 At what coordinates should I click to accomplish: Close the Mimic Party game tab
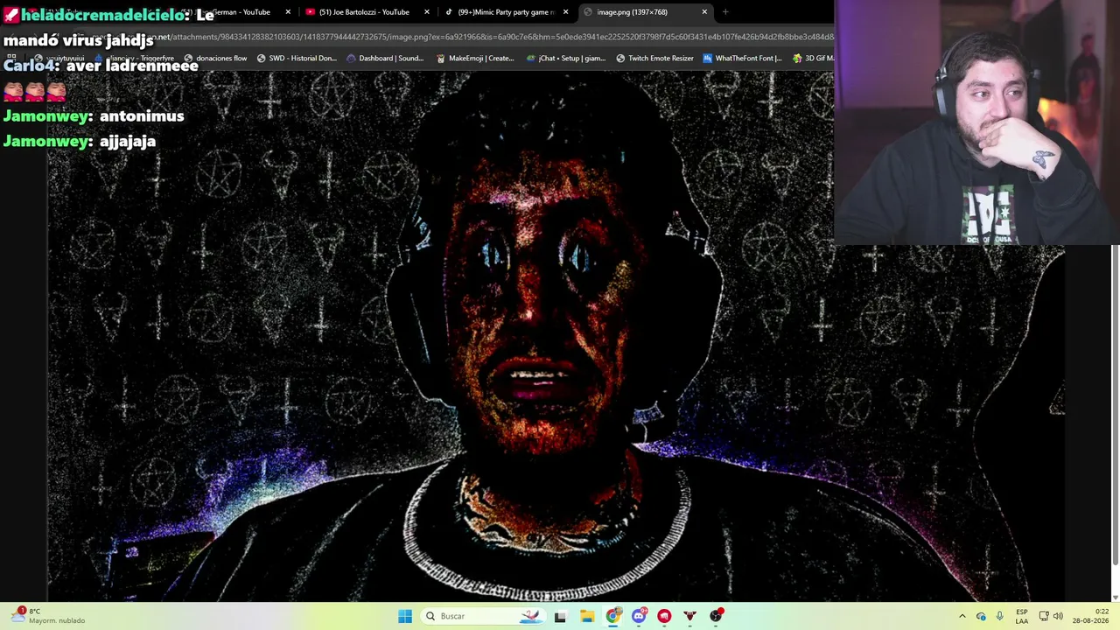[565, 12]
